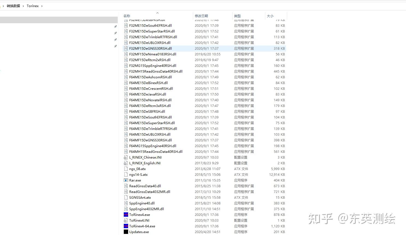
Task: Click the file name ReadGnssData4032MR.dll
Action: click(150, 192)
